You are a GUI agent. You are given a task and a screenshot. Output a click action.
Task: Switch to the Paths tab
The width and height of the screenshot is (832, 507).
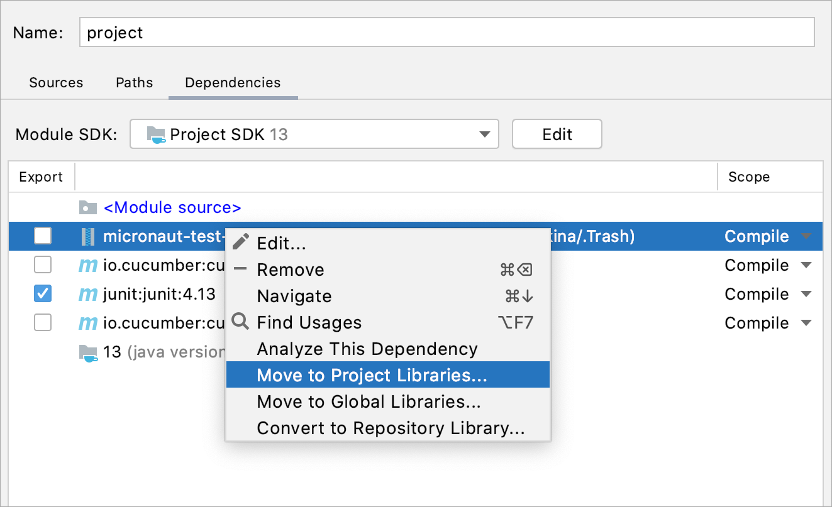pyautogui.click(x=135, y=82)
